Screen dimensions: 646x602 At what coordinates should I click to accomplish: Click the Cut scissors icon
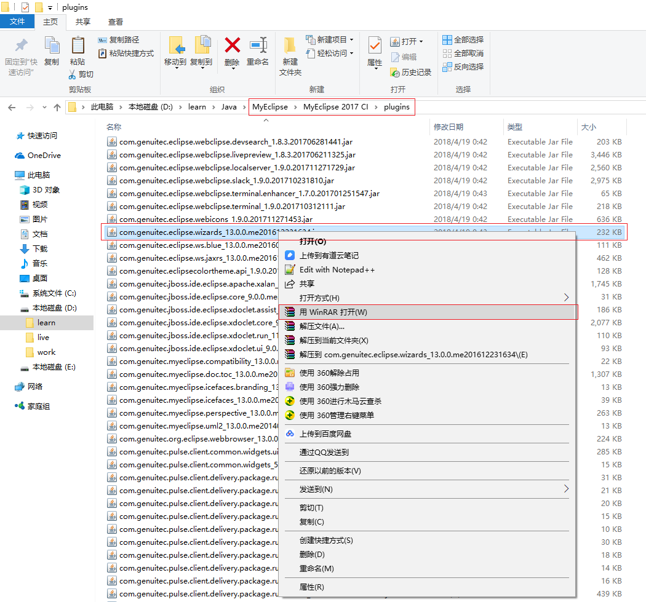[x=72, y=74]
